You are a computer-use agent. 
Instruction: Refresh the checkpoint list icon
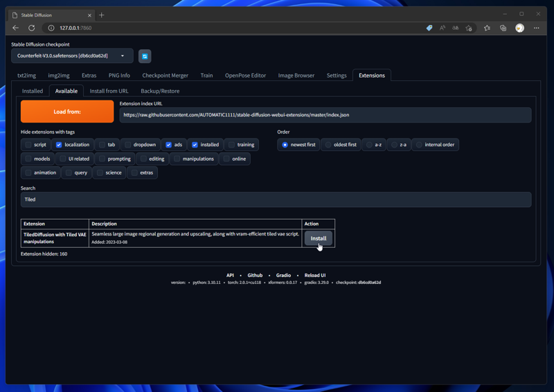[x=145, y=56]
